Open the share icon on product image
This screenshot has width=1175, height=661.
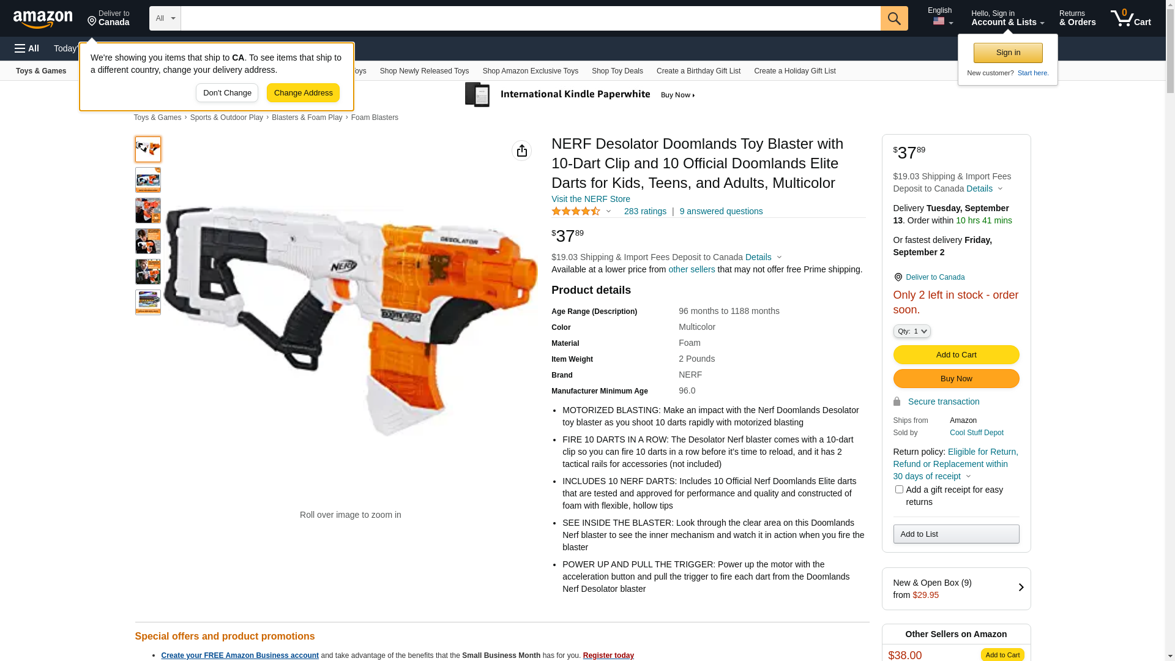coord(522,151)
